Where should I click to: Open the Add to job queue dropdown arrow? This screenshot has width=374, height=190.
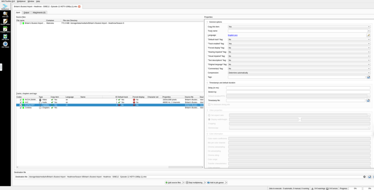(x=226, y=182)
